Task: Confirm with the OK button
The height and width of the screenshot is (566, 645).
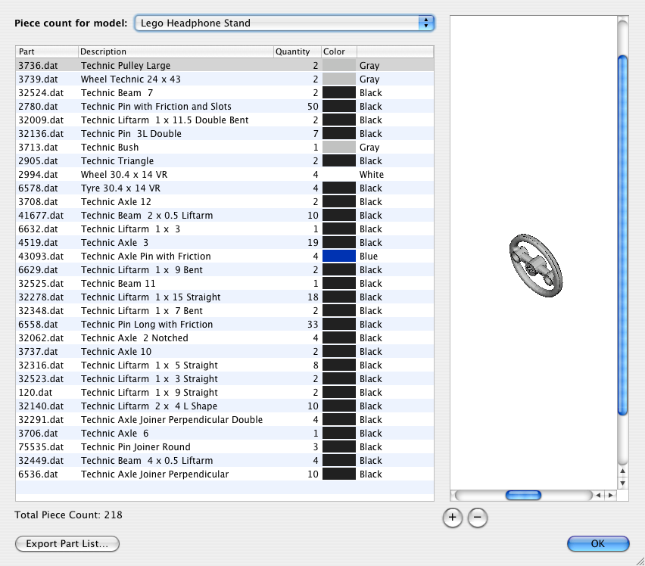Action: [x=598, y=543]
